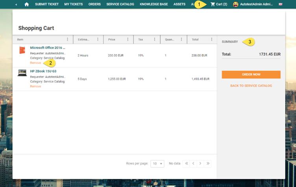Open Estimated column options menu
The image size is (296, 187).
[x=98, y=40]
